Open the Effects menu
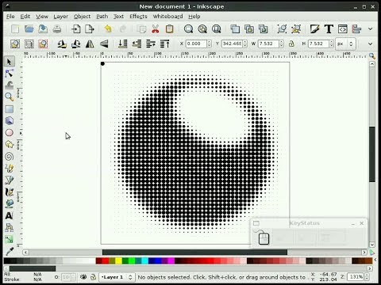The height and width of the screenshot is (285, 381). click(x=138, y=17)
